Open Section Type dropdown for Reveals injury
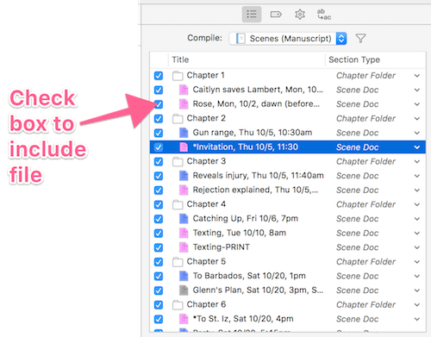Image resolution: width=431 pixels, height=337 pixels. click(417, 176)
